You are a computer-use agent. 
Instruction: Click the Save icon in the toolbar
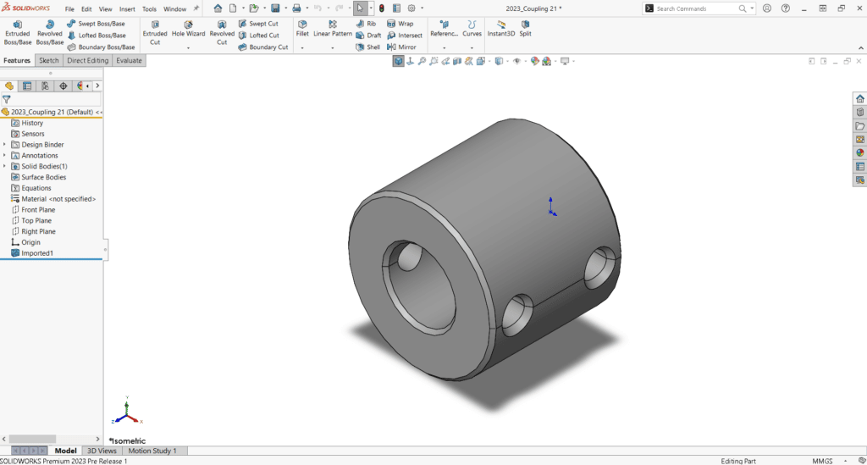[275, 8]
